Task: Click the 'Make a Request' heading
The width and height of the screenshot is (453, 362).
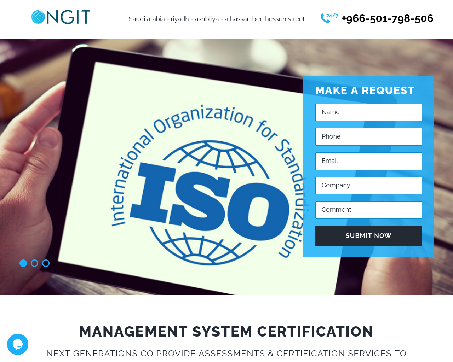Action: coord(365,90)
